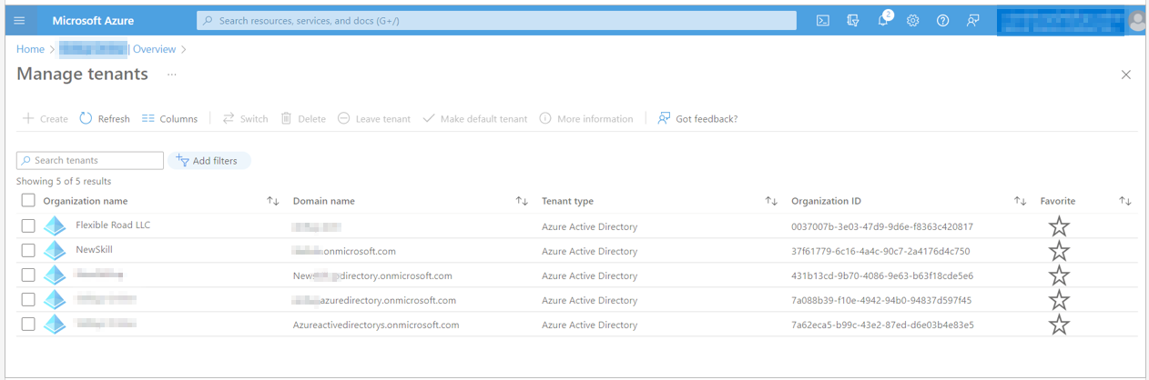Open Columns settings

(x=169, y=118)
